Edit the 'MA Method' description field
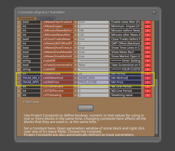 [126, 78]
